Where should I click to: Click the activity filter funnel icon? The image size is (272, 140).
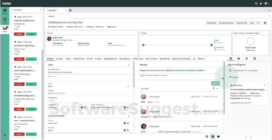214,88
